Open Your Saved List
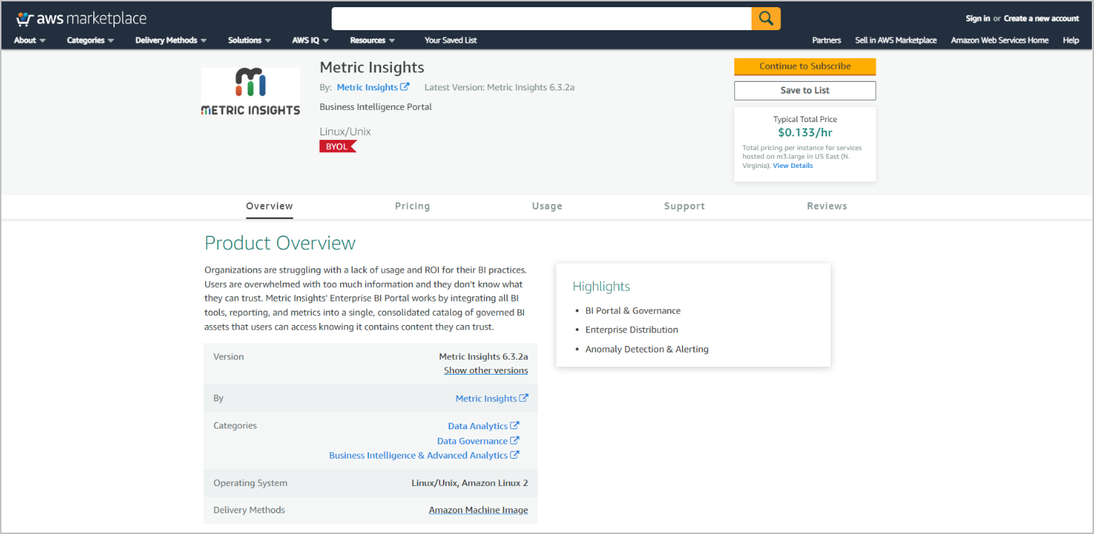The image size is (1094, 534). (451, 40)
